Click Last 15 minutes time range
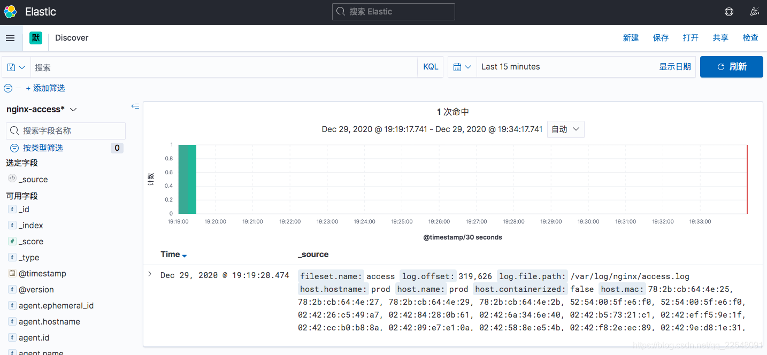The height and width of the screenshot is (355, 767). coord(511,67)
